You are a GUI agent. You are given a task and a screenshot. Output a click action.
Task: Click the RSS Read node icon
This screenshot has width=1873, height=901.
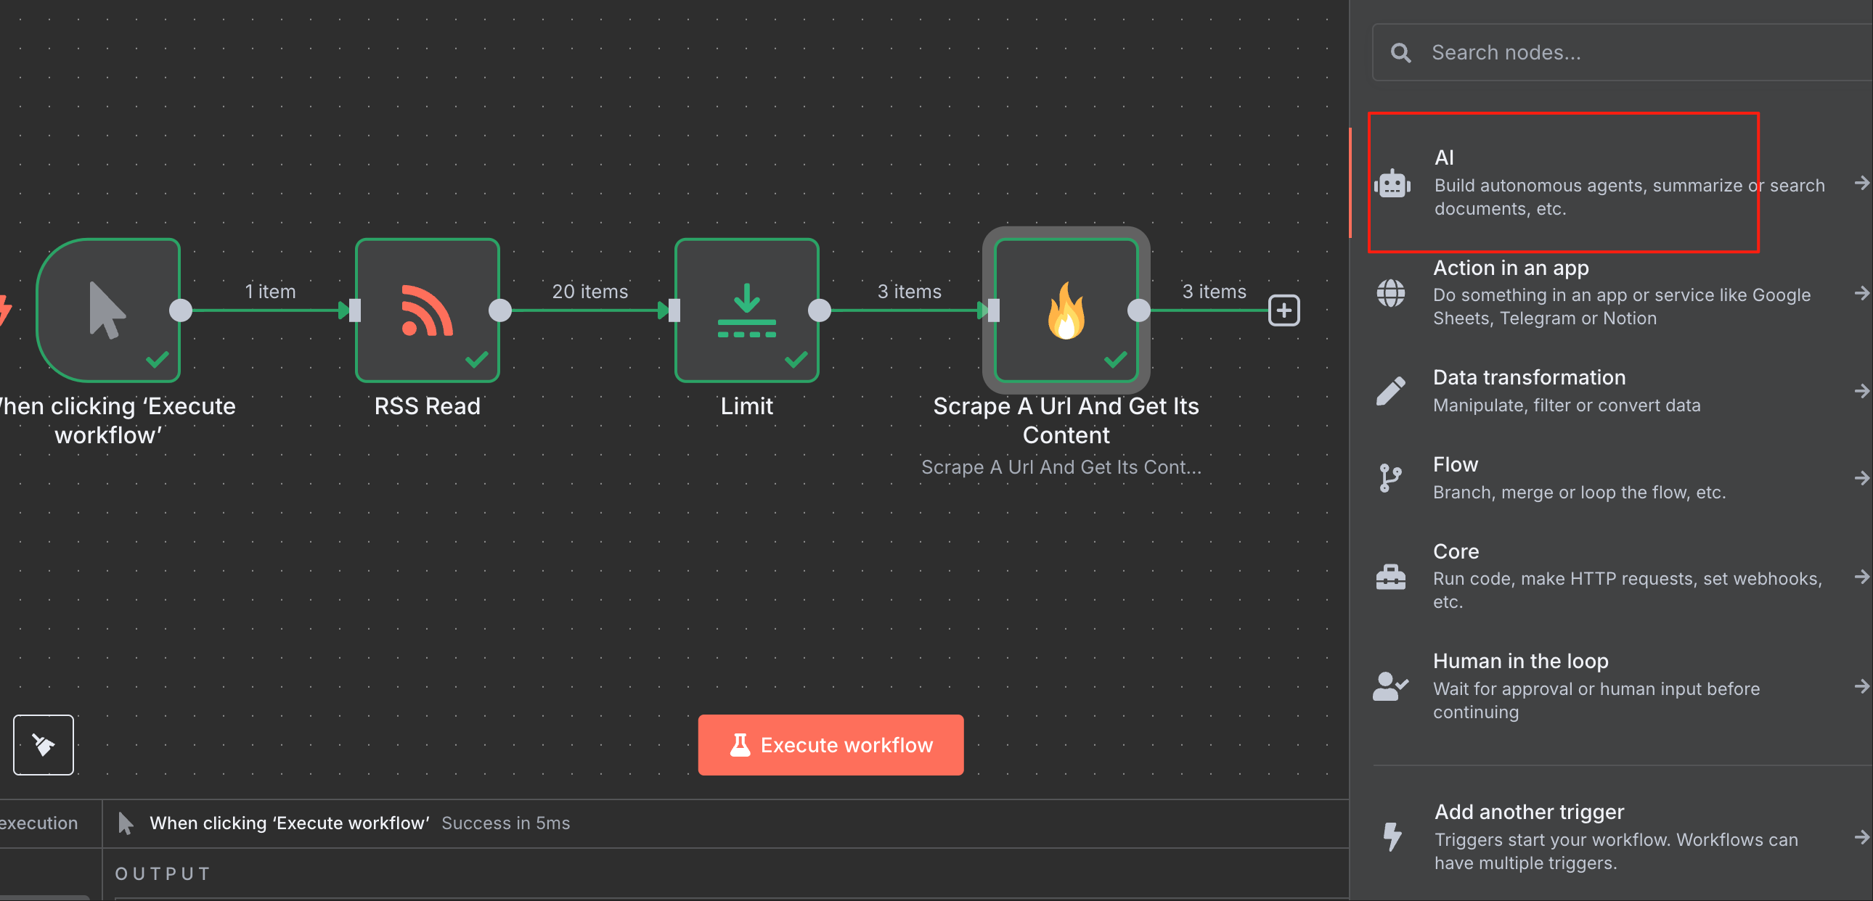coord(427,310)
